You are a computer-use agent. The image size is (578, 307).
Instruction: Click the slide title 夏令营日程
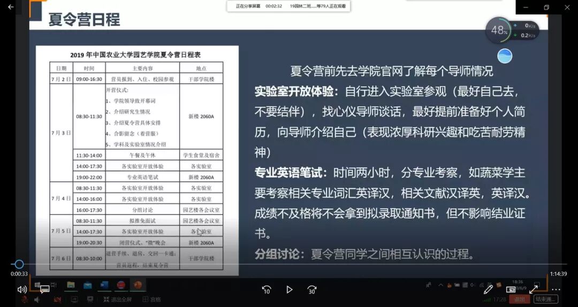point(84,19)
